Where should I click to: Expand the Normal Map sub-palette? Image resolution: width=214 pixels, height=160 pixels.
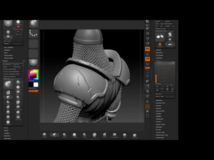click(x=160, y=138)
